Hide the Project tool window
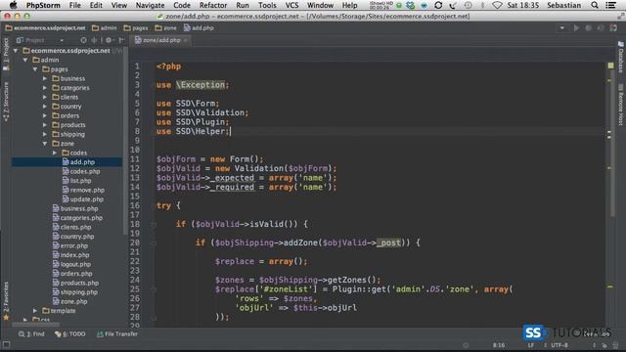This screenshot has width=626, height=352. pyautogui.click(x=121, y=40)
